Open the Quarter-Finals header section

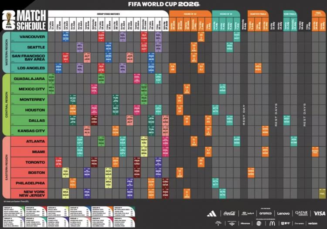coord(258,14)
